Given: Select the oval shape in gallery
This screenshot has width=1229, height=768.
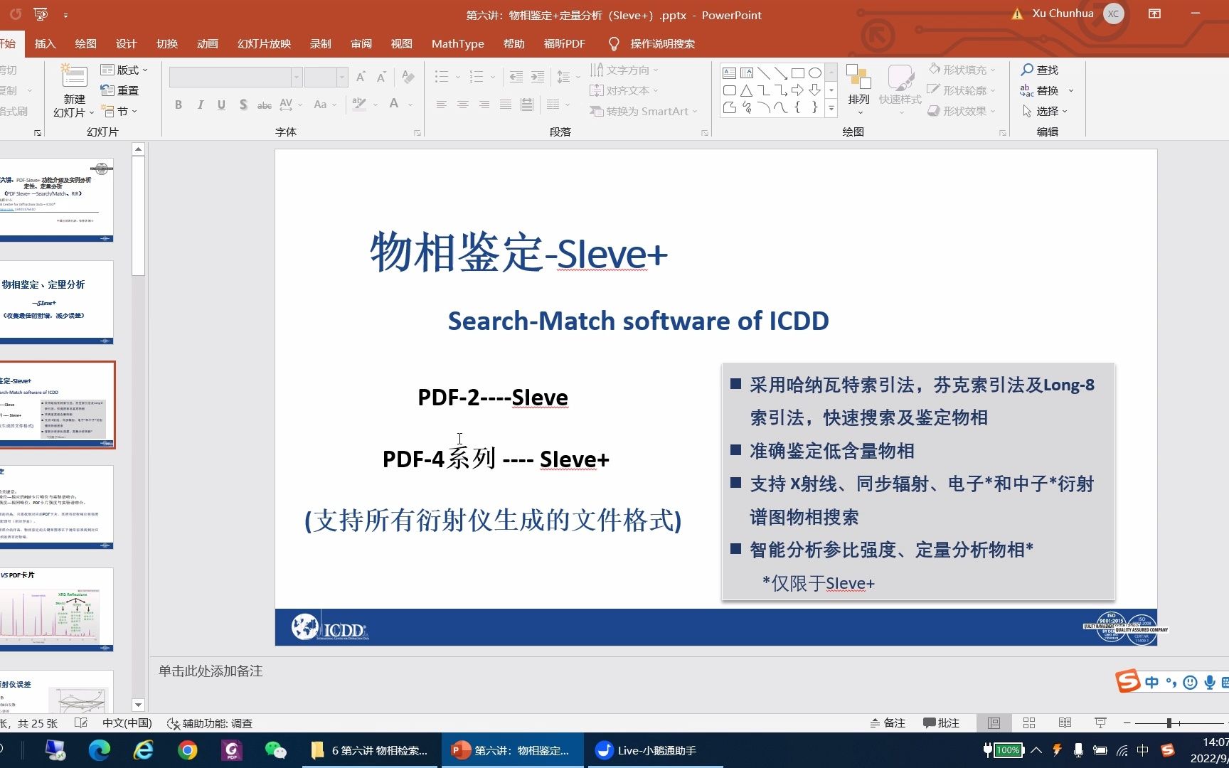Looking at the screenshot, I should 815,73.
